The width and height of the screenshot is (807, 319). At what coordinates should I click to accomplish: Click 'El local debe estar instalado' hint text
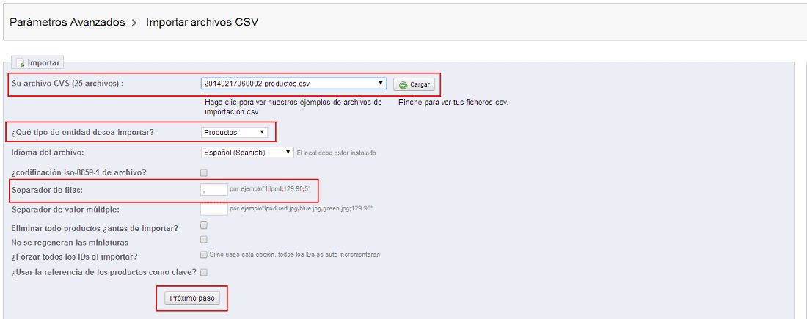[x=337, y=153]
